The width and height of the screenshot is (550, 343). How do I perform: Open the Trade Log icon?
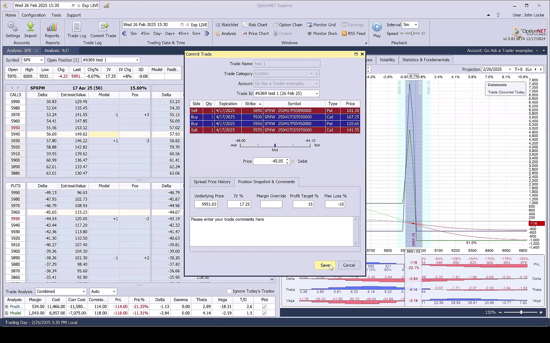[77, 30]
